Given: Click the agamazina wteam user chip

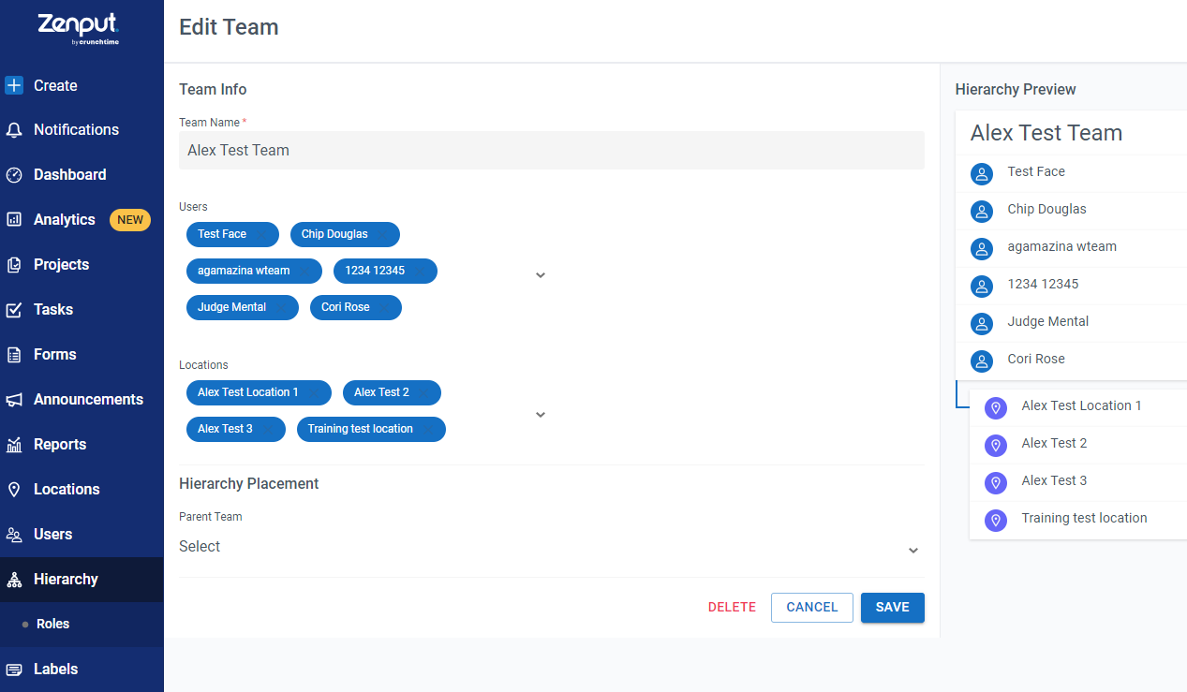Looking at the screenshot, I should pos(254,271).
